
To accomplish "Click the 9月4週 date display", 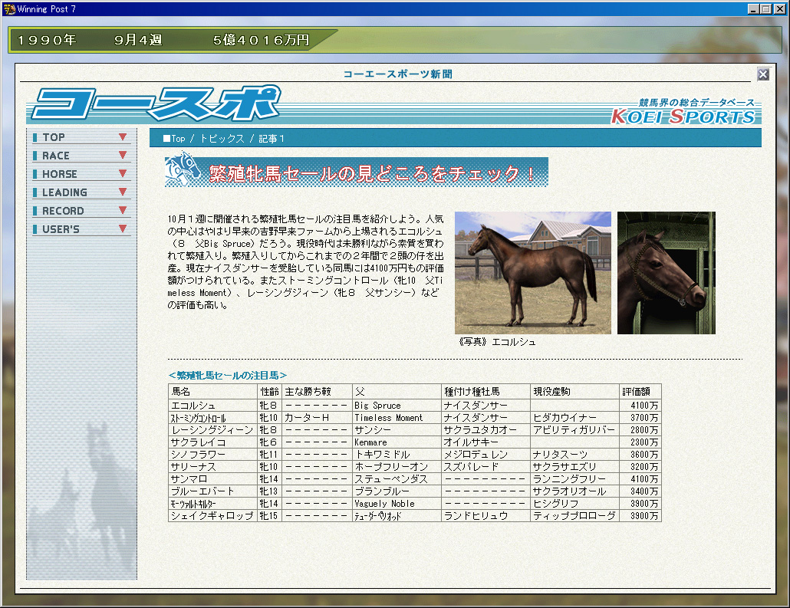I will pyautogui.click(x=138, y=41).
